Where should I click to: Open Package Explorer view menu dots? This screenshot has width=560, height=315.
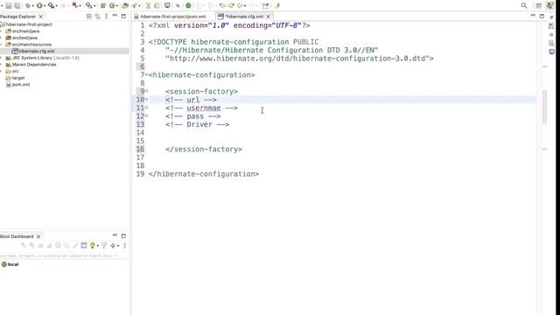(107, 17)
